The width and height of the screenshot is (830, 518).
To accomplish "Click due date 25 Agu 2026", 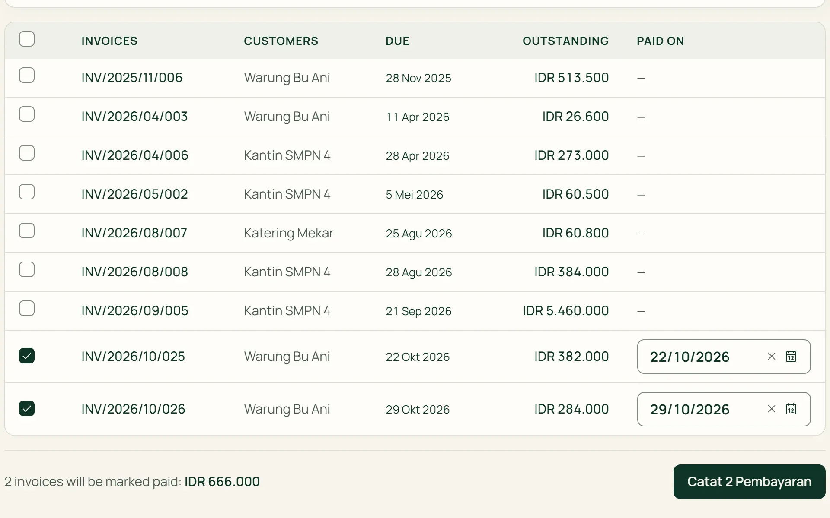I will tap(419, 234).
